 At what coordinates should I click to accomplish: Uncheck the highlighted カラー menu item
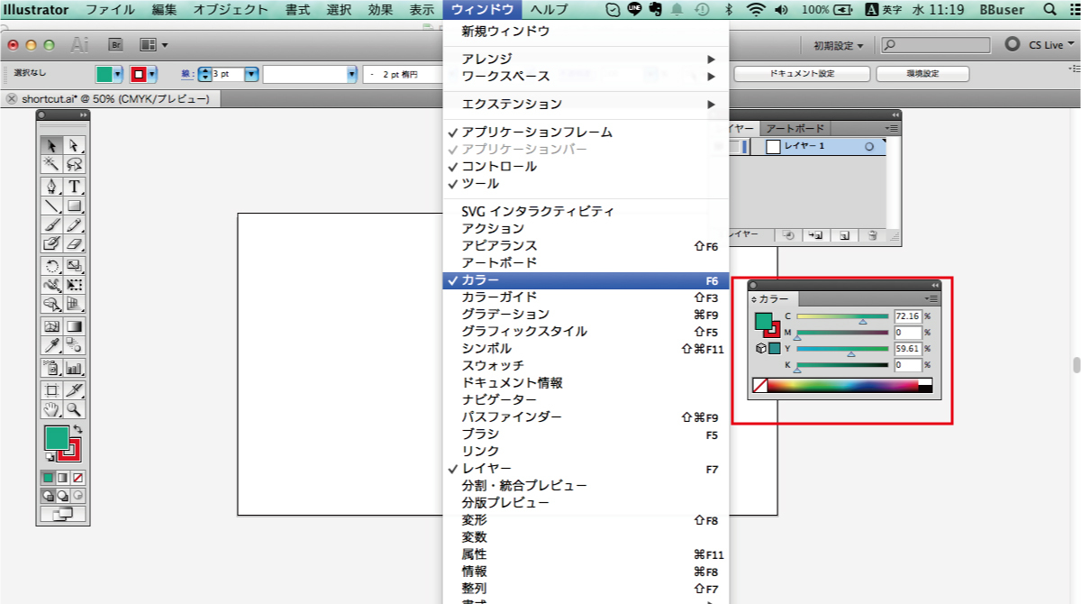click(586, 280)
